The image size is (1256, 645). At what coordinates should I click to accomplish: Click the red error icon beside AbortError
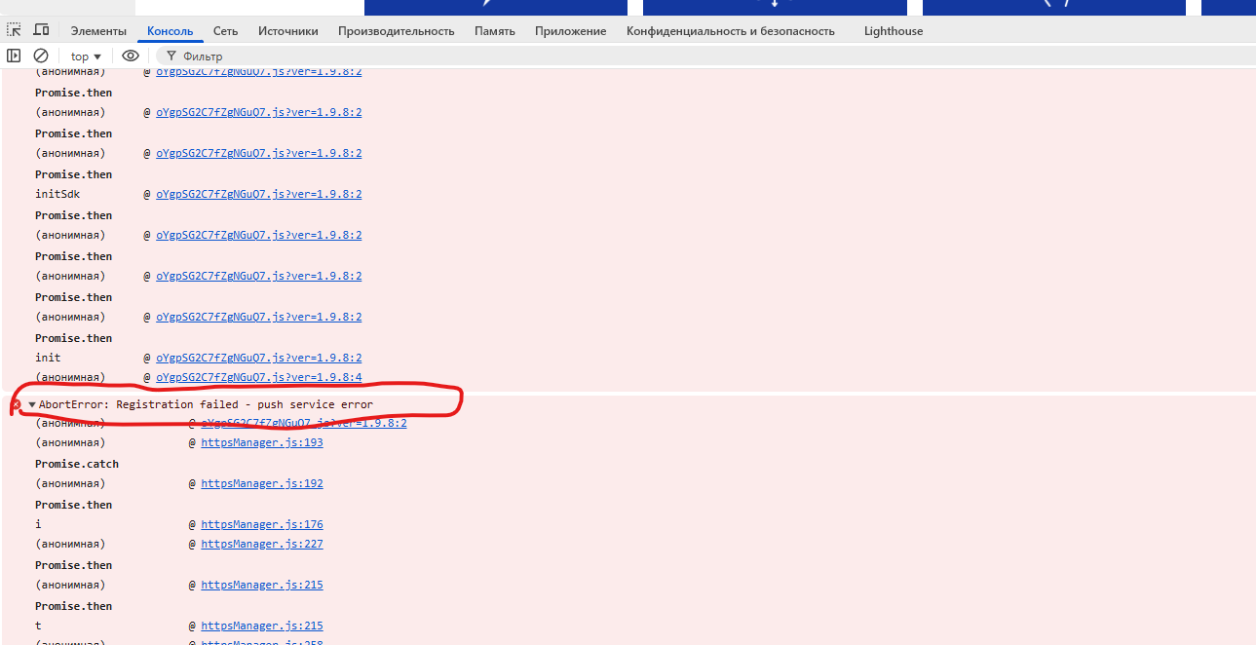tap(16, 404)
